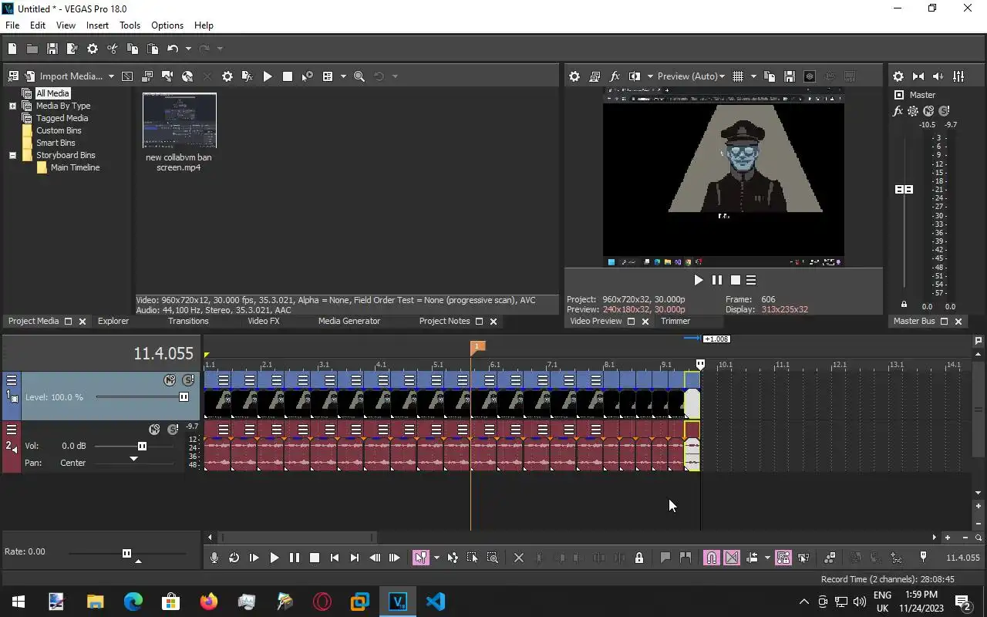The image size is (987, 617).
Task: Open the Normal Edit Tool dropdown arrow
Action: [436, 558]
